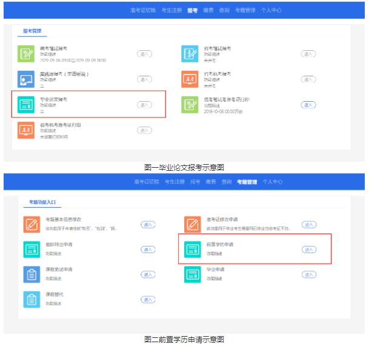
Task: Click the 2019-10-08 00:00开始 date text
Action: coord(223,111)
